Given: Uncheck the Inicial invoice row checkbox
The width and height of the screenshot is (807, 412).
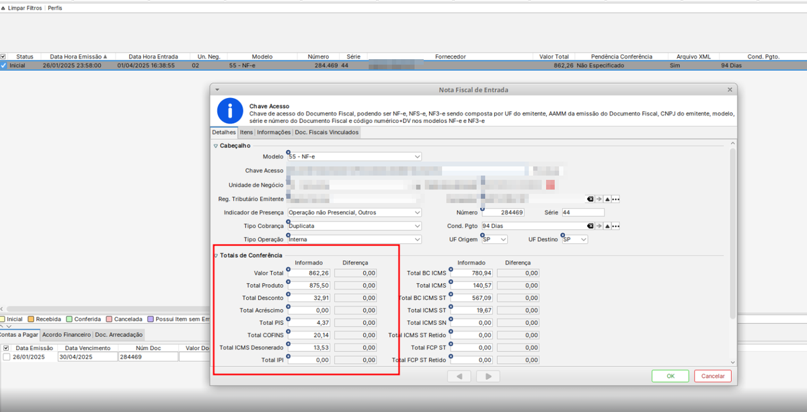Looking at the screenshot, I should point(3,66).
